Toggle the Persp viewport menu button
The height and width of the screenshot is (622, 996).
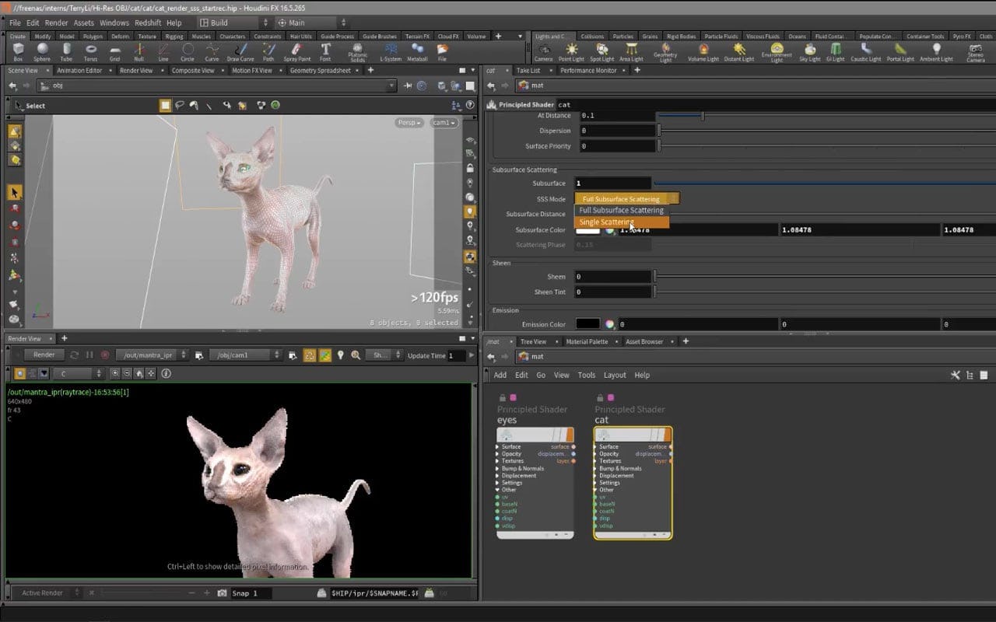(x=409, y=123)
